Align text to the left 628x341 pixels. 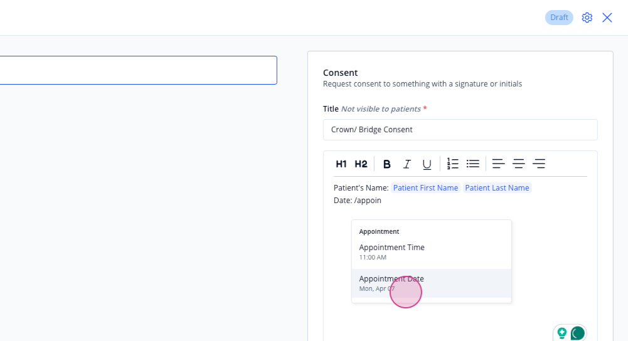point(498,164)
